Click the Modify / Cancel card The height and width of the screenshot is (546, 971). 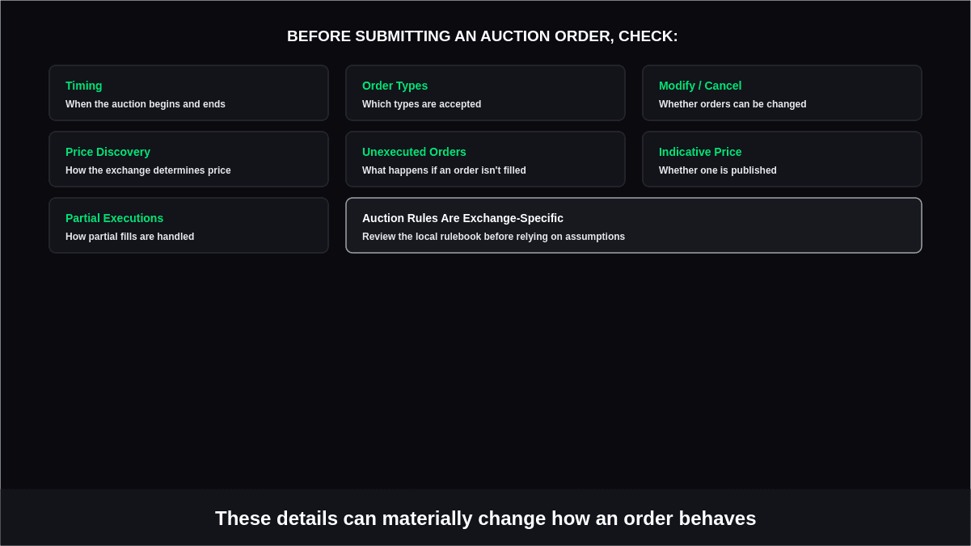point(782,93)
